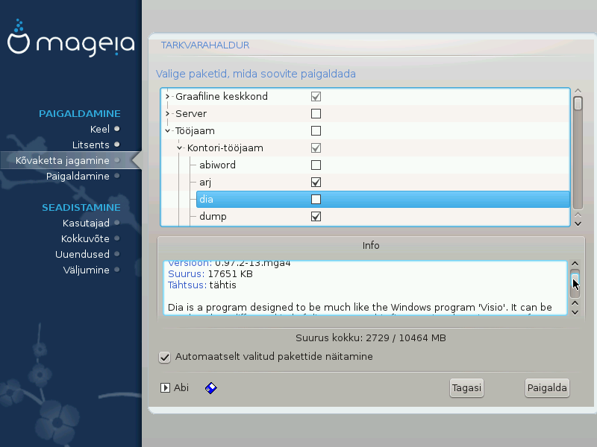Enable the abiword package checkbox
Viewport: 597px width, 447px height.
[316, 165]
